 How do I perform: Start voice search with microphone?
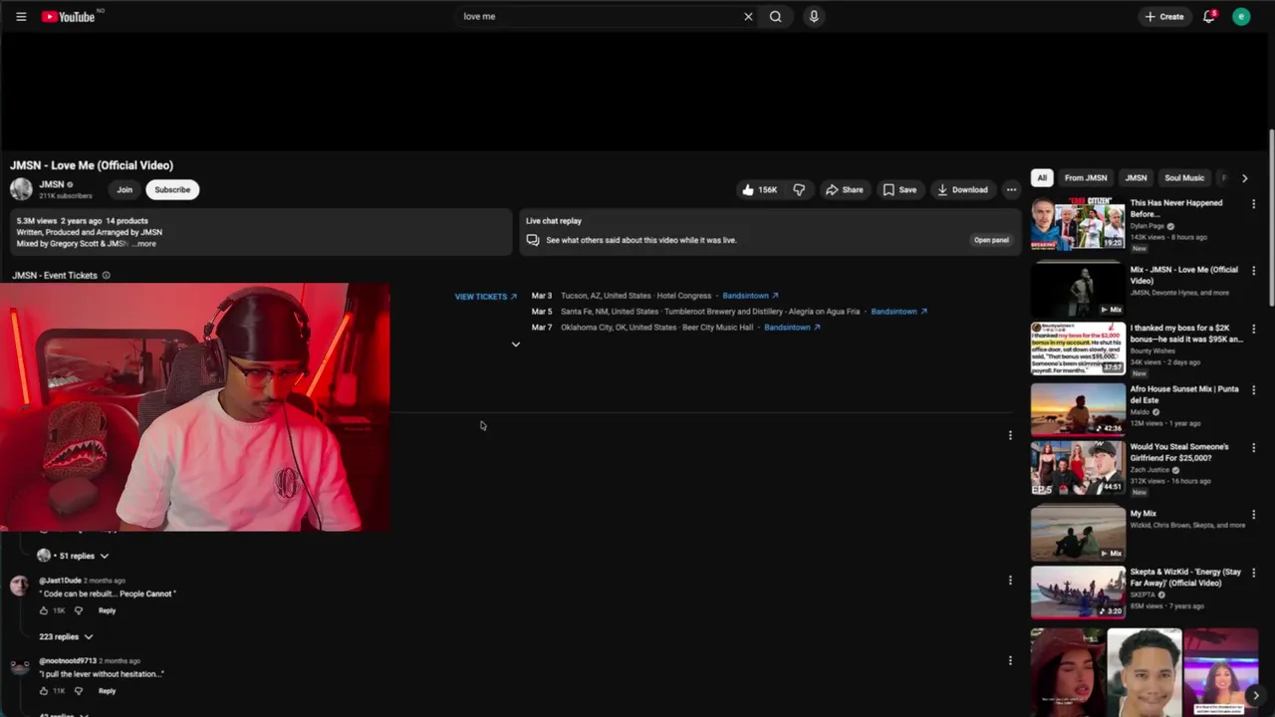pyautogui.click(x=814, y=16)
